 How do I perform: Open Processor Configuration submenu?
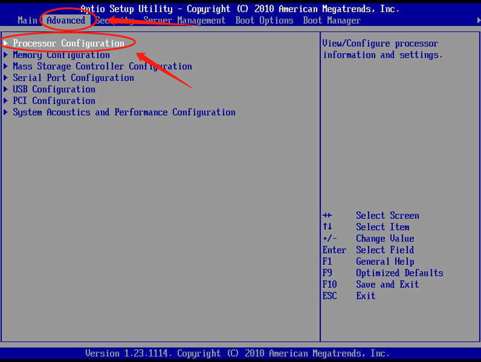pos(69,43)
